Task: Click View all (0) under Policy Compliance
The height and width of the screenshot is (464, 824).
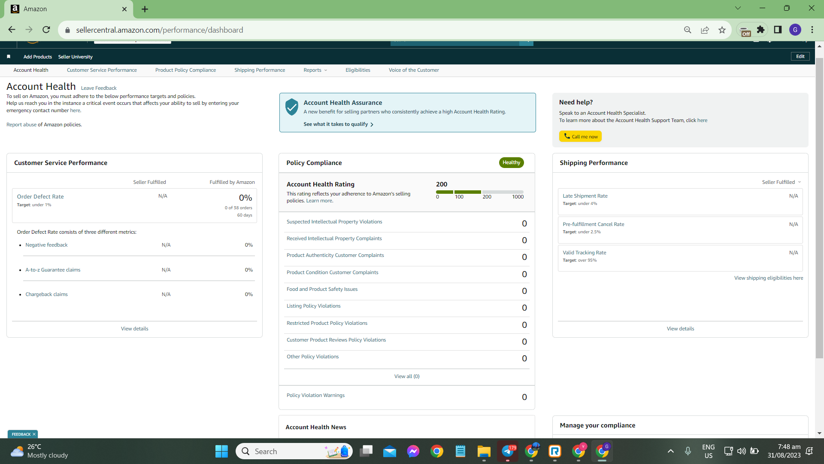Action: [x=407, y=376]
